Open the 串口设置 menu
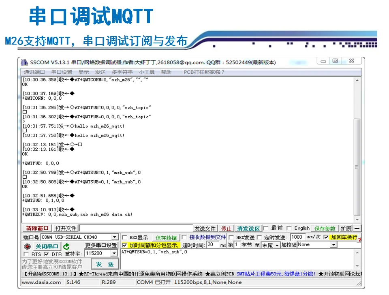 point(62,72)
